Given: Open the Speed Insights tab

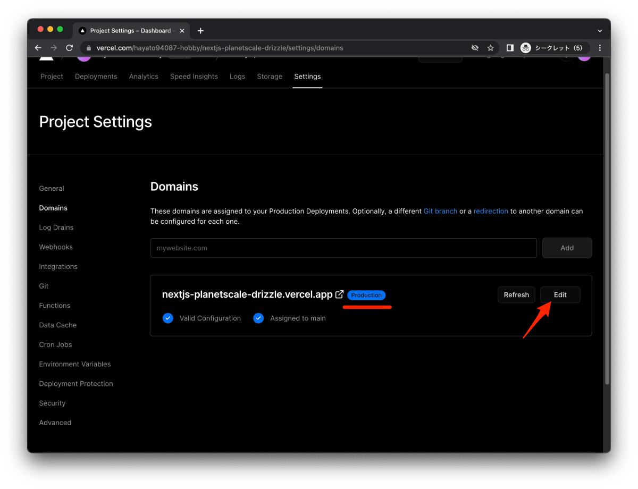Looking at the screenshot, I should (x=194, y=77).
